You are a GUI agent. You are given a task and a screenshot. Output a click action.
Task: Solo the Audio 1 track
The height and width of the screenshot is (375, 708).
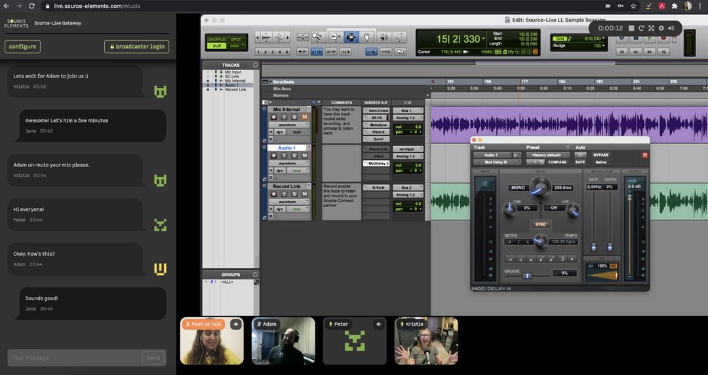[294, 155]
